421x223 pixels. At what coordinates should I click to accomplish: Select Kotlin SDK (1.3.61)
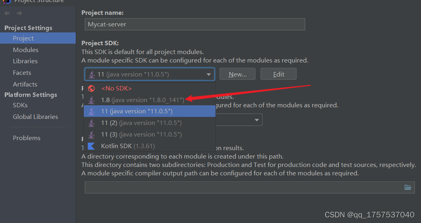point(149,146)
